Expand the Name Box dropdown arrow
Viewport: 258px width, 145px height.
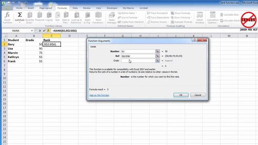tap(32, 31)
